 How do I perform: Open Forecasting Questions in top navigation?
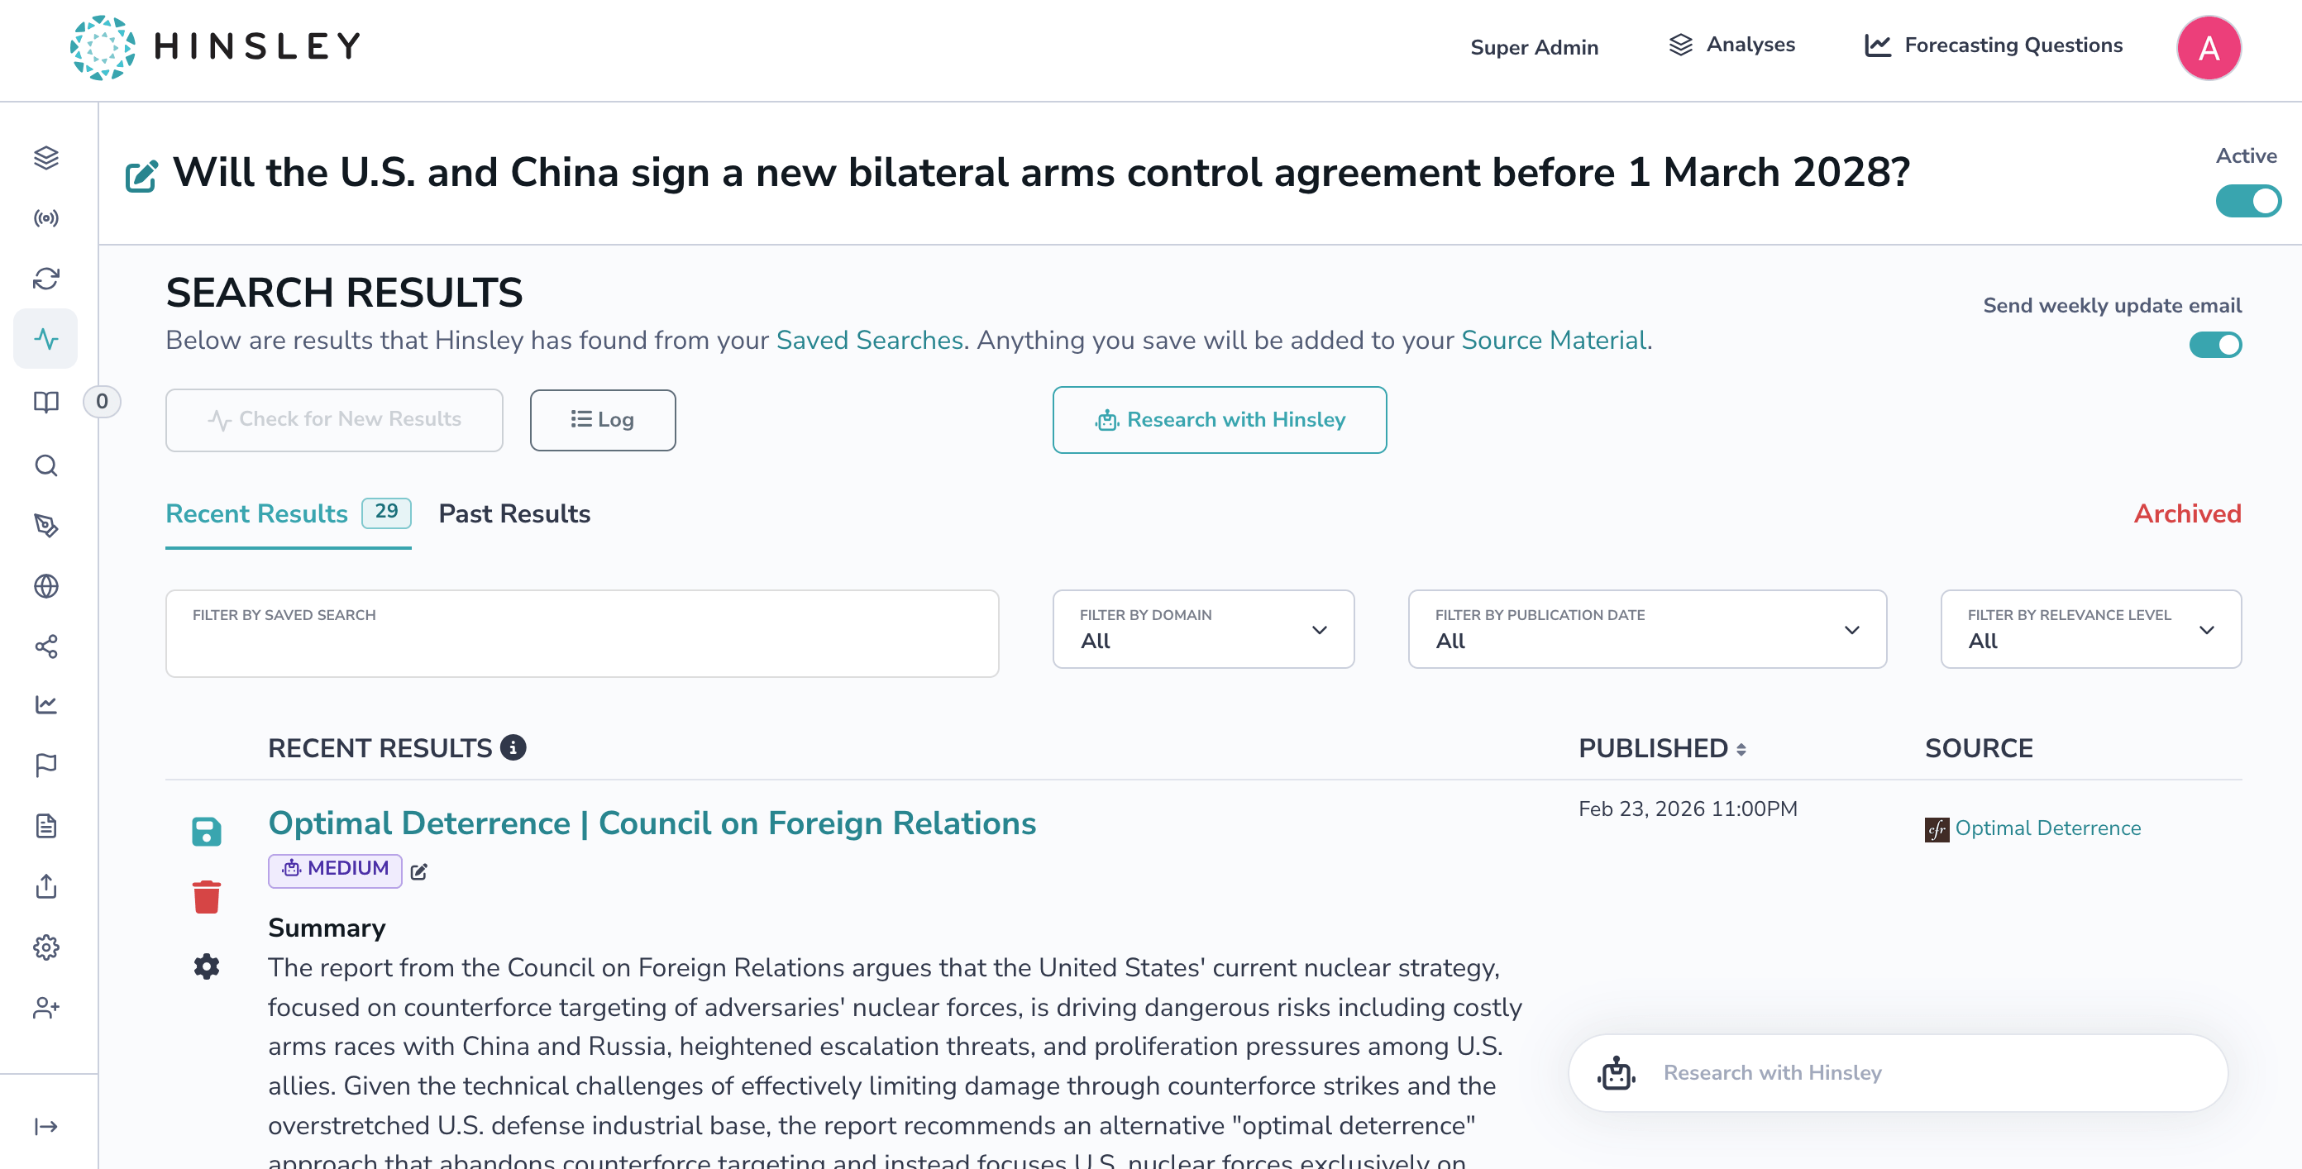[1994, 45]
